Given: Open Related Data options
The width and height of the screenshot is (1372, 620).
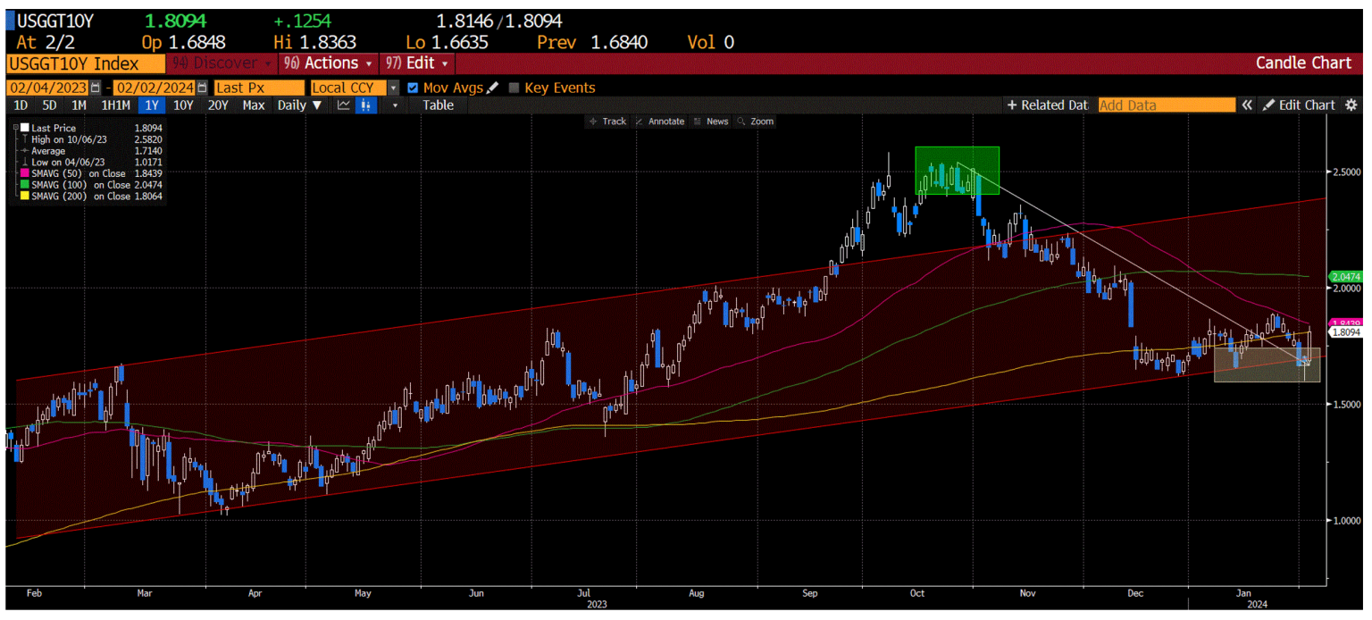Looking at the screenshot, I should coord(1047,105).
